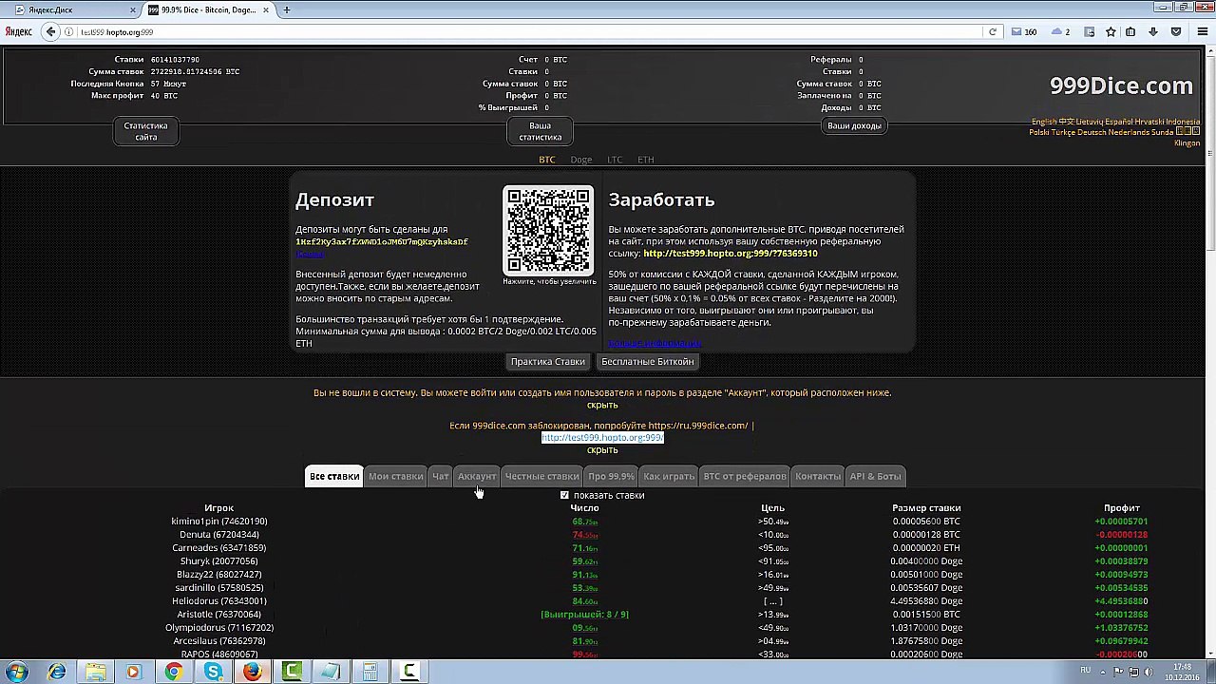Click 'скрыть' below the highlighted mirror link
The image size is (1216, 684).
[602, 450]
